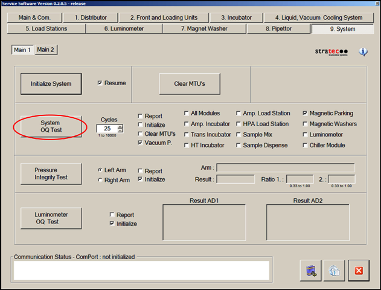
Task: Click the blue box with gears icon
Action: [310, 271]
